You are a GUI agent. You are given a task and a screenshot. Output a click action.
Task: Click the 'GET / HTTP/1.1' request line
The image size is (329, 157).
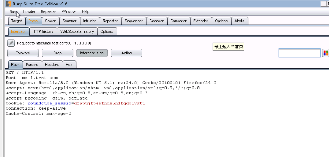[x=25, y=72]
